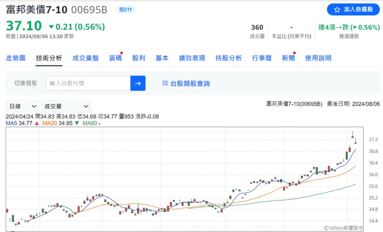Open the 使用說明 tab
Image resolution: width=383 pixels, height=232 pixels.
318,58
